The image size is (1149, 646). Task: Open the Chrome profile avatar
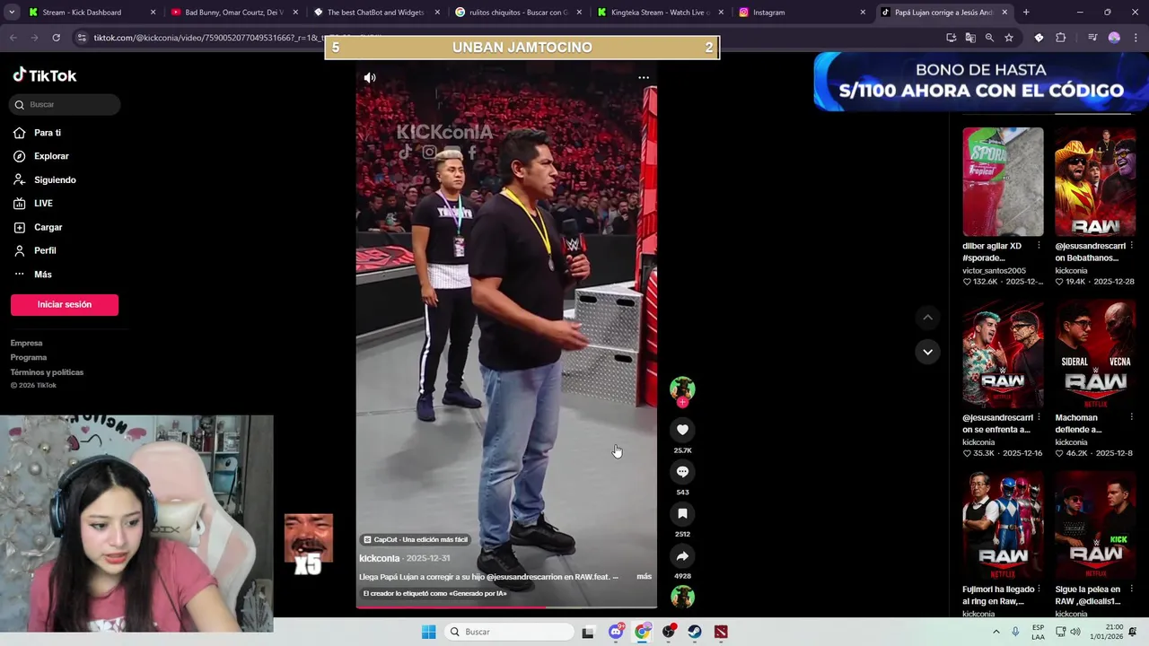pyautogui.click(x=1114, y=38)
